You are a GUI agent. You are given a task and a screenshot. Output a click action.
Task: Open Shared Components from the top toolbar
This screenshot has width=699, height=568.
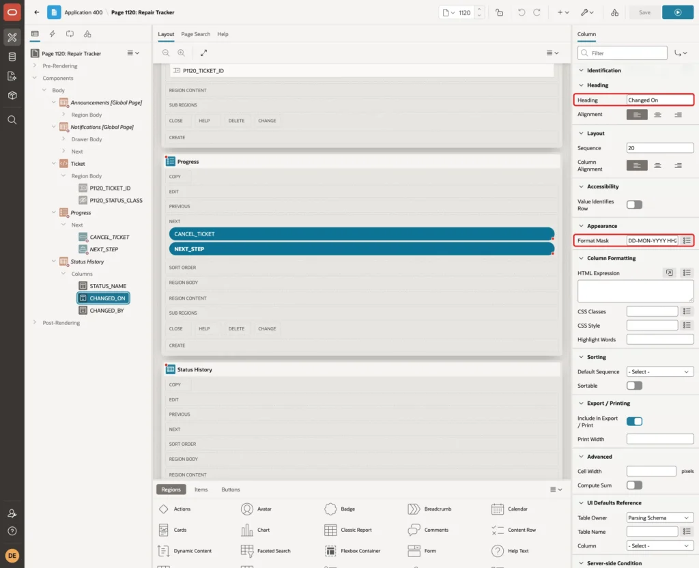(x=614, y=12)
